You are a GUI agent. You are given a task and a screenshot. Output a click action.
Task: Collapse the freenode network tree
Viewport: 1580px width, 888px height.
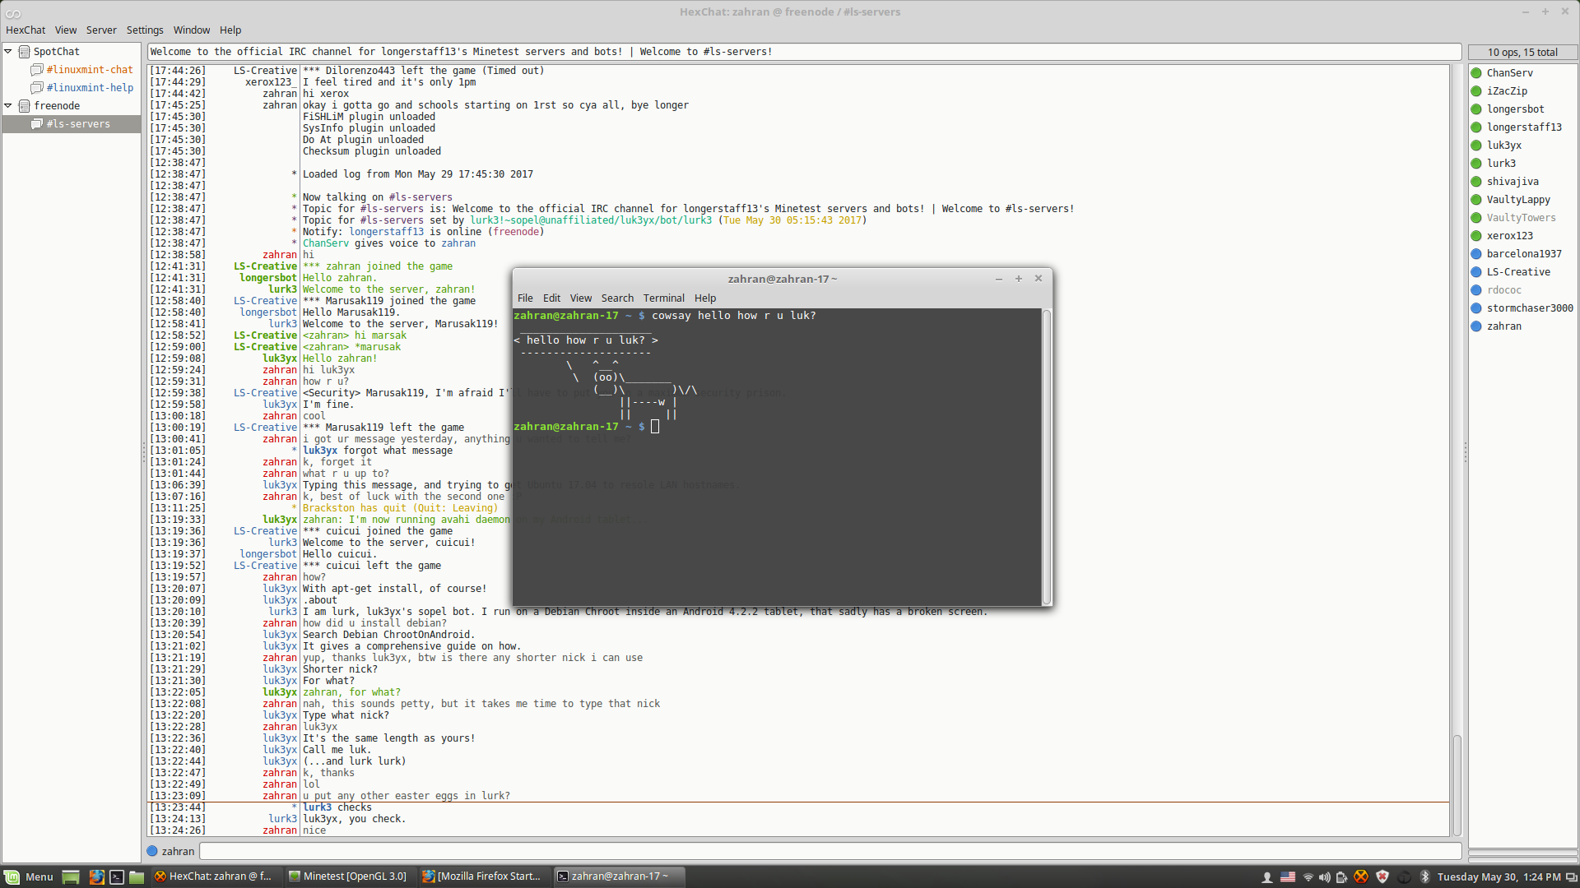click(x=8, y=105)
